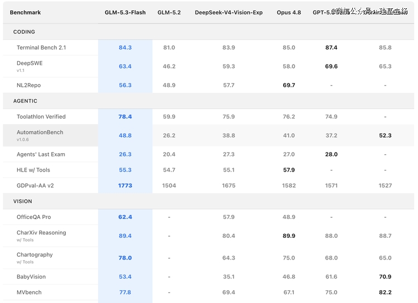Select the Toolathlon Verified row label
This screenshot has height=303, width=418.
41,116
